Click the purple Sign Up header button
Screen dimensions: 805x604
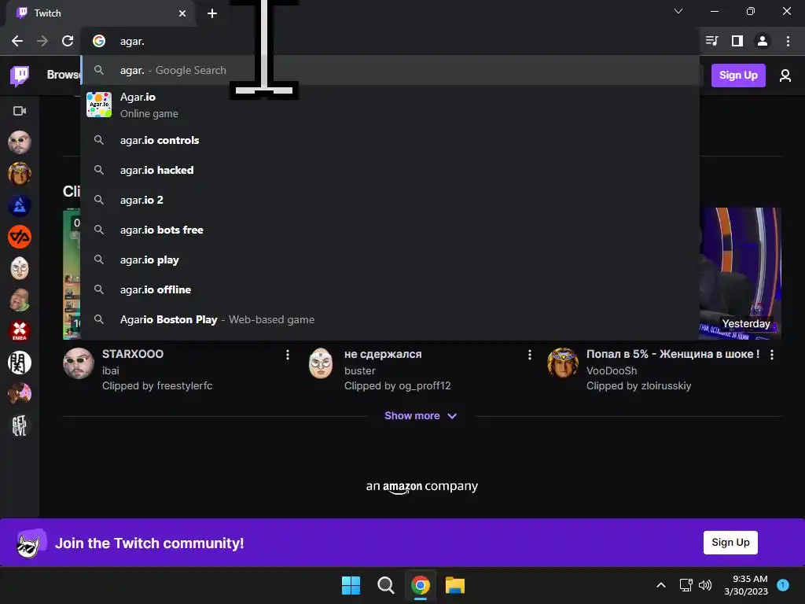coord(738,75)
